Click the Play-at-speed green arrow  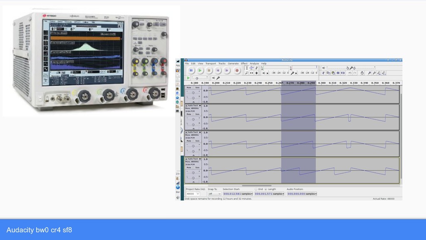click(188, 78)
